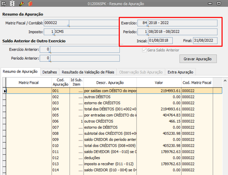Switch to the Detalhes tab
This screenshot has width=228, height=175.
49,72
